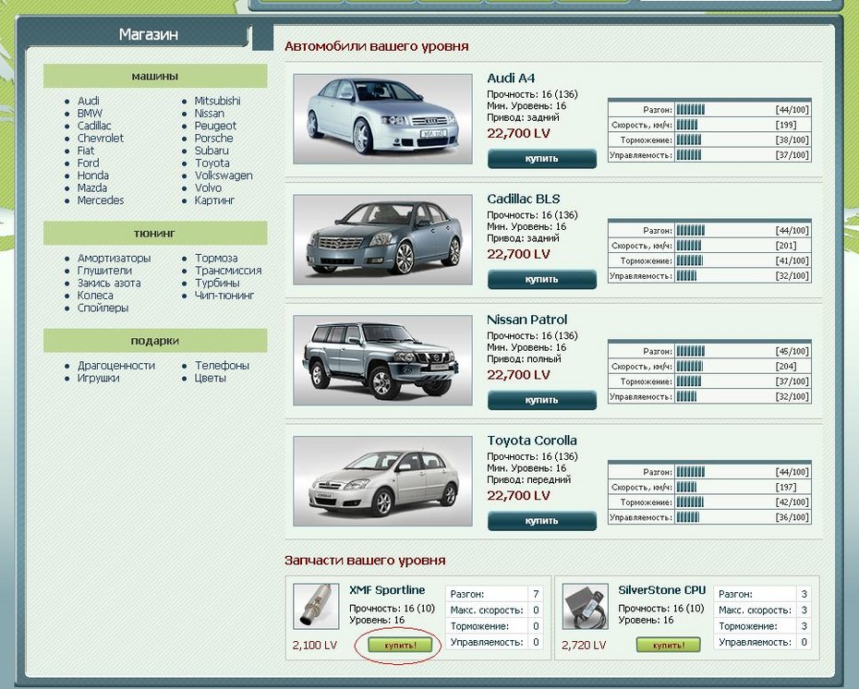This screenshot has height=689, width=859.
Task: Buy the SilverStone CPU part
Action: tap(669, 646)
